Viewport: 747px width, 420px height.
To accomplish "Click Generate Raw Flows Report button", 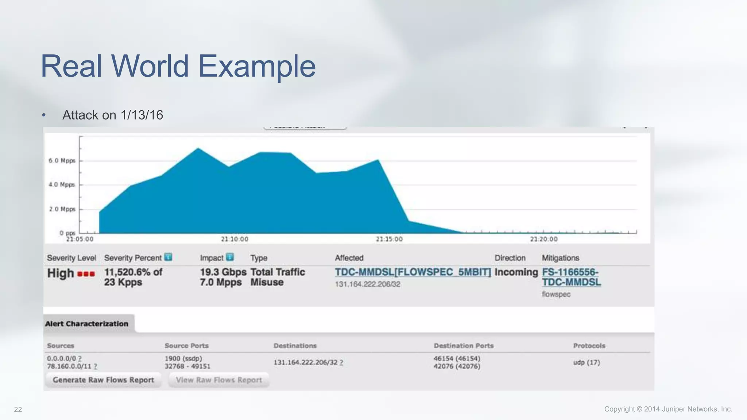I will (x=103, y=380).
